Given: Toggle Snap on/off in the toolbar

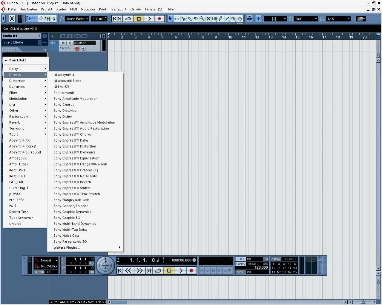Looking at the screenshot, I should coord(259,19).
